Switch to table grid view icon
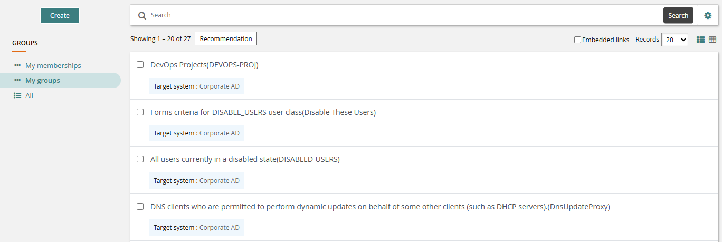This screenshot has width=722, height=242. 712,40
